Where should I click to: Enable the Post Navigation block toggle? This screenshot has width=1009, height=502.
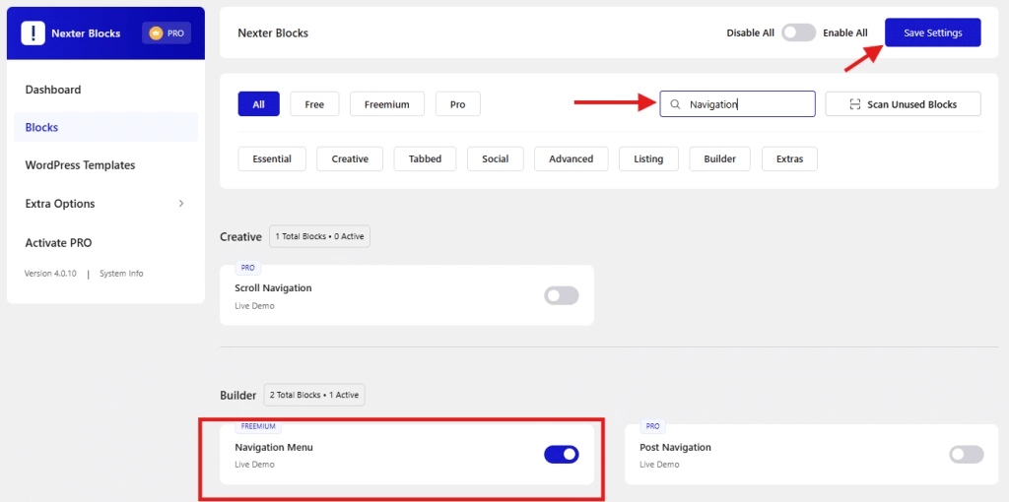(x=966, y=454)
